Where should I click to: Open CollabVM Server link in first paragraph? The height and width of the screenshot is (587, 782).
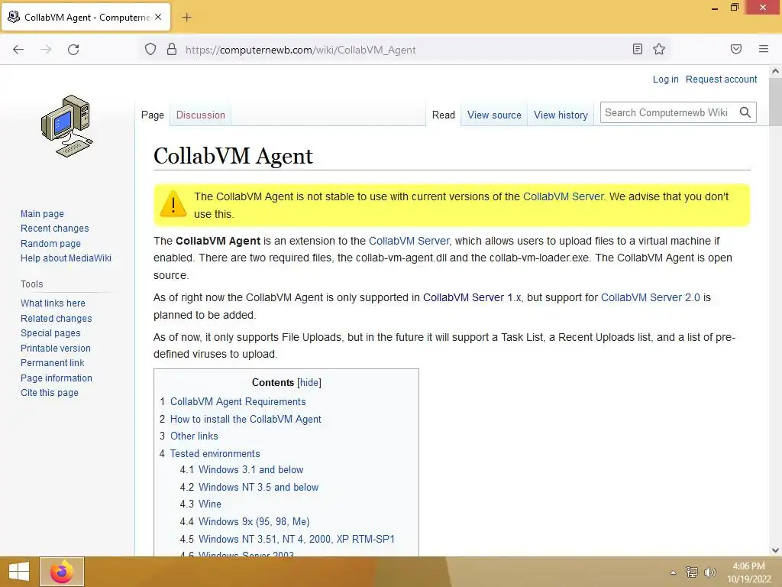(x=409, y=241)
